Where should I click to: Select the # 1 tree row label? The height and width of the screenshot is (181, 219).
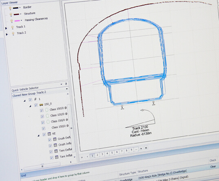click(37, 99)
